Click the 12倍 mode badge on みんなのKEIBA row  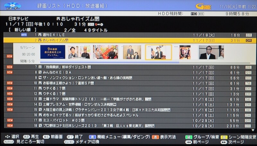(248, 73)
